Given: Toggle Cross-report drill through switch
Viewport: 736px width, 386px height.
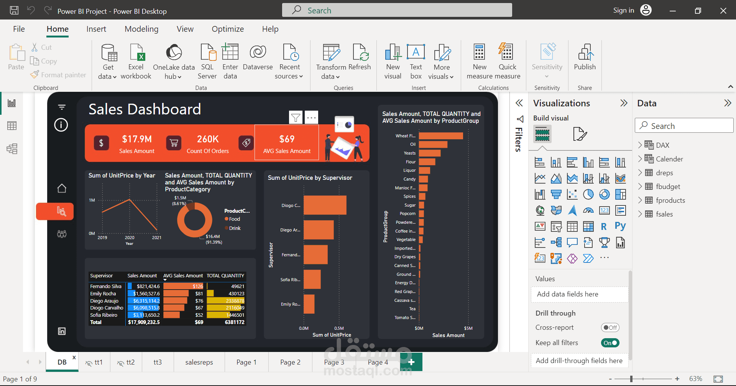Looking at the screenshot, I should coord(610,327).
